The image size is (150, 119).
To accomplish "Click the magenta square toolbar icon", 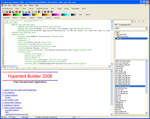I will (x=39, y=12).
